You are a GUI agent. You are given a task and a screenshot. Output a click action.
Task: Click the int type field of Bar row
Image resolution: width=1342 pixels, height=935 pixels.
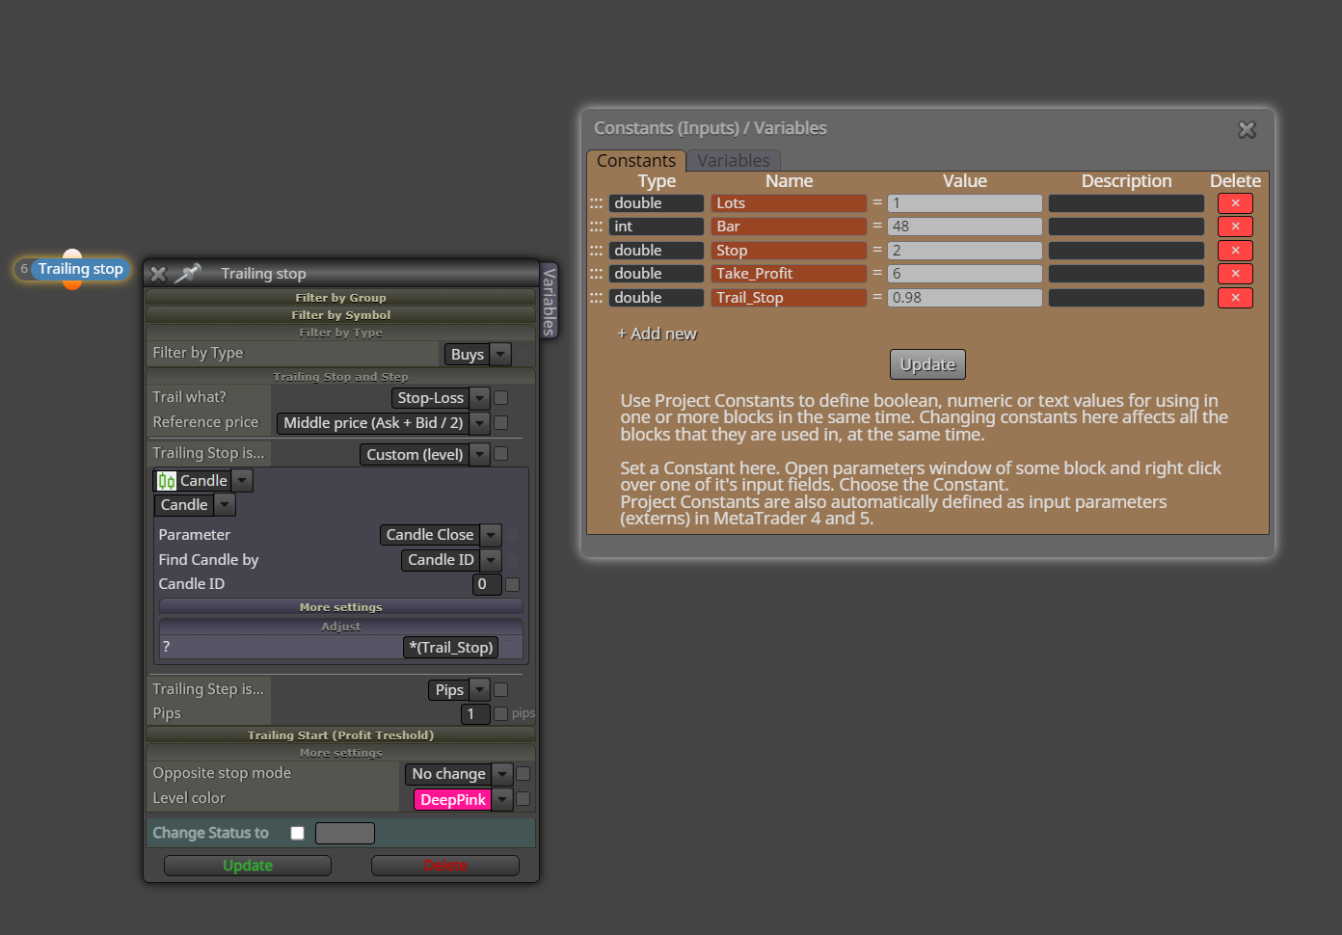click(x=657, y=227)
